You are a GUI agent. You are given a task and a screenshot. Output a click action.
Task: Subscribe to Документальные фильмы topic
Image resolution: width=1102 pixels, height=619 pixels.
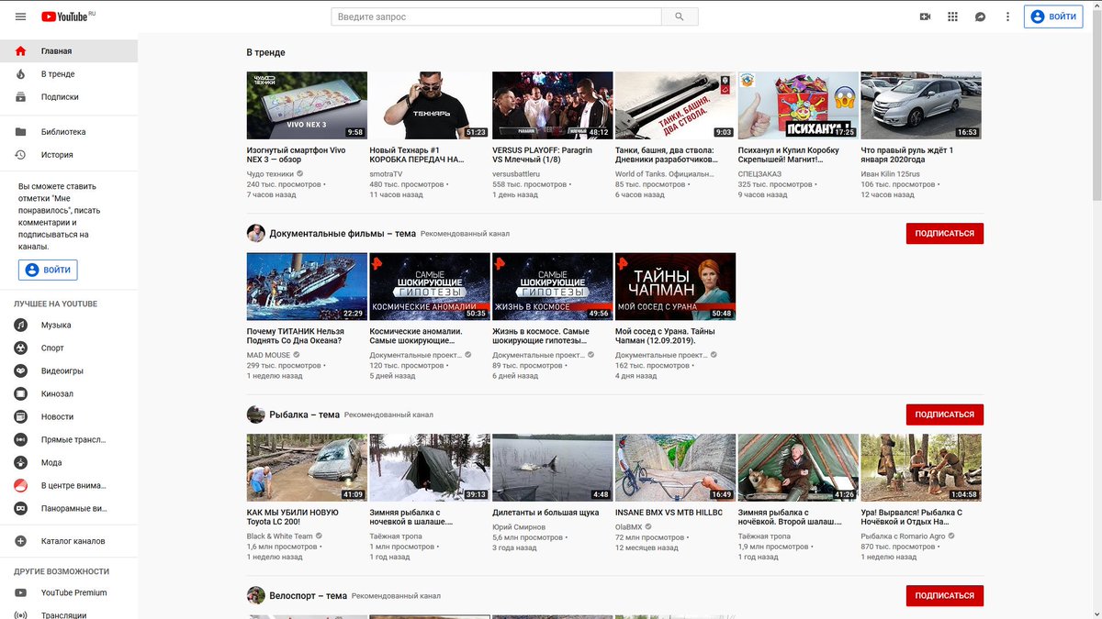[944, 234]
